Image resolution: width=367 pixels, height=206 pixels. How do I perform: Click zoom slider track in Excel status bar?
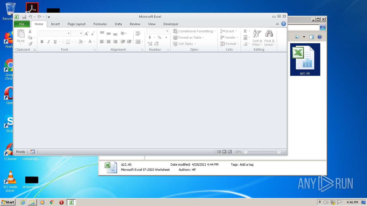(262, 152)
